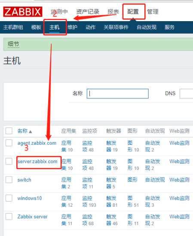The width and height of the screenshot is (193, 236).
Task: Open the 管理 top menu
Action: (x=153, y=12)
